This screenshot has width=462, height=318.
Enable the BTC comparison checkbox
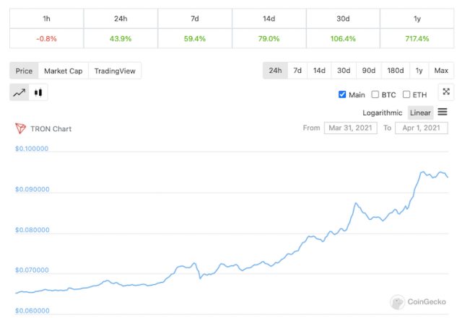pos(375,94)
